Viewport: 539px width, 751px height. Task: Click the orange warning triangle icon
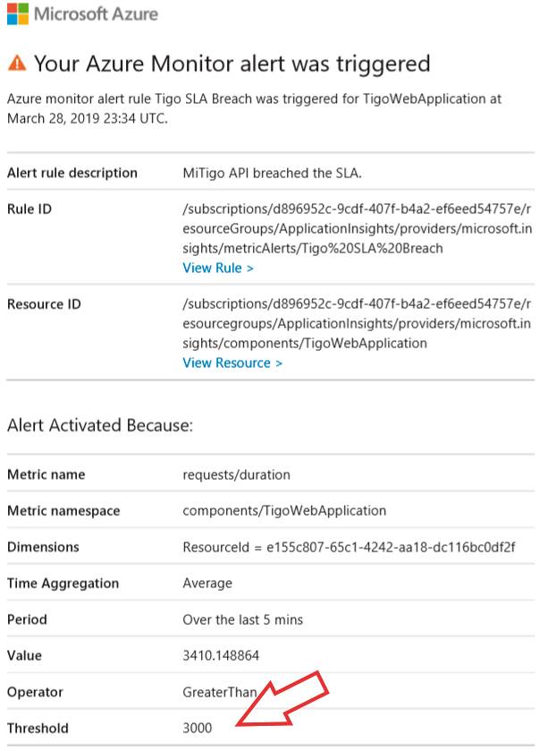(17, 63)
